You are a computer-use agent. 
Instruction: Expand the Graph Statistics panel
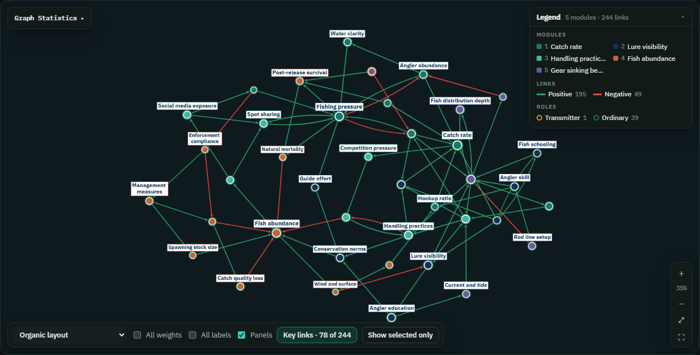[x=50, y=18]
